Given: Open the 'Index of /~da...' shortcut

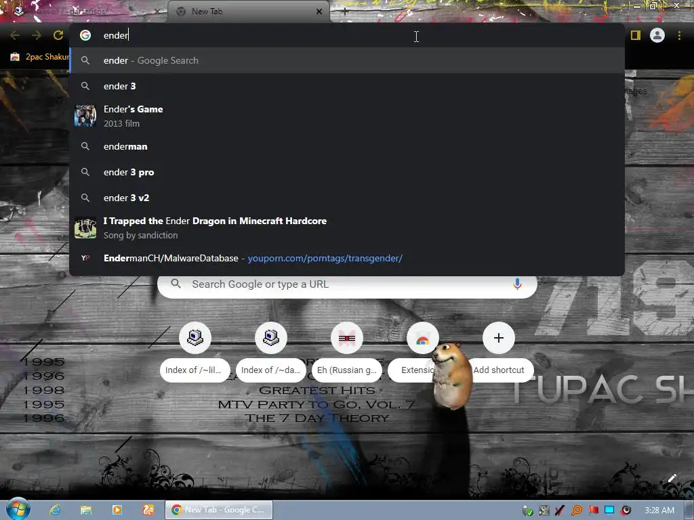Looking at the screenshot, I should pyautogui.click(x=271, y=352).
